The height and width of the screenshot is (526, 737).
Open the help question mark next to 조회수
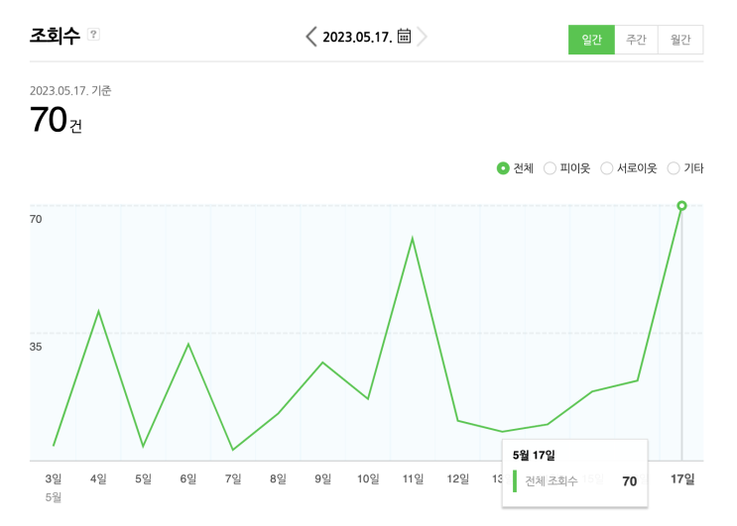click(93, 35)
